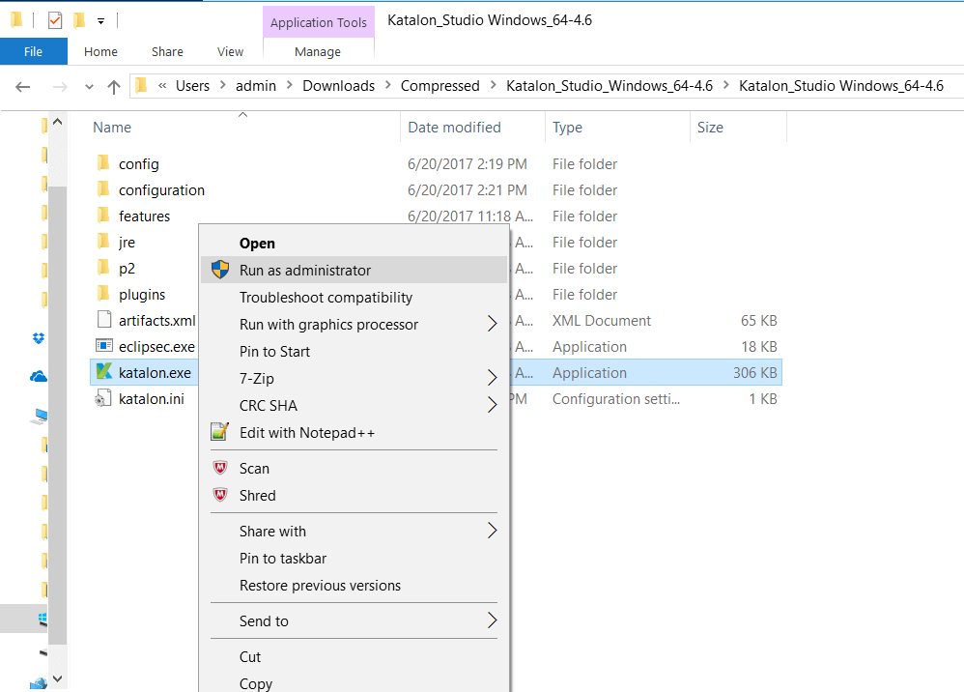The height and width of the screenshot is (692, 964).
Task: Click the features folder icon
Action: tap(103, 216)
